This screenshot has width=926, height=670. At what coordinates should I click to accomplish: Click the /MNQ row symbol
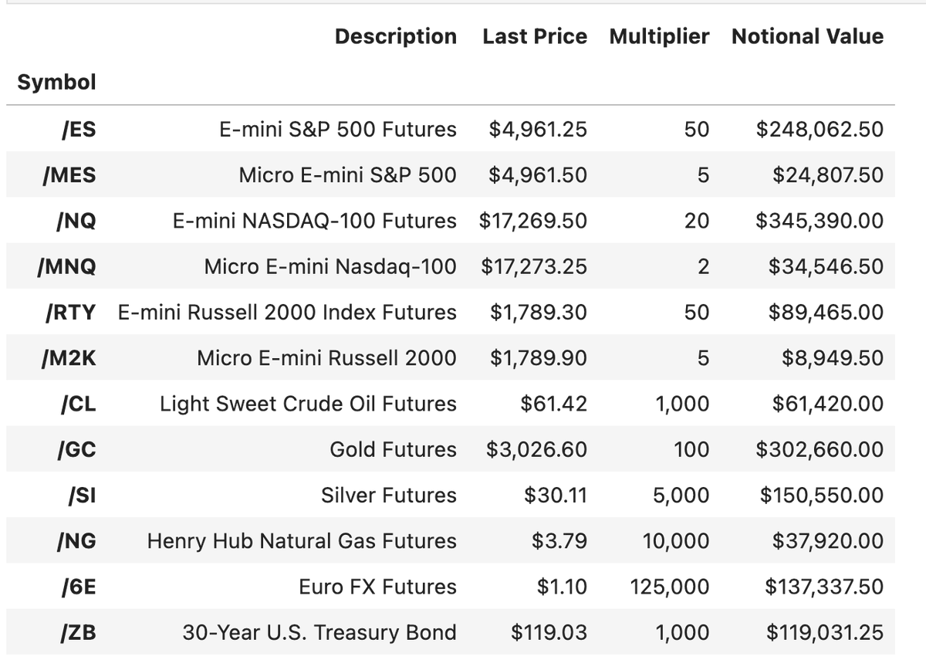66,267
